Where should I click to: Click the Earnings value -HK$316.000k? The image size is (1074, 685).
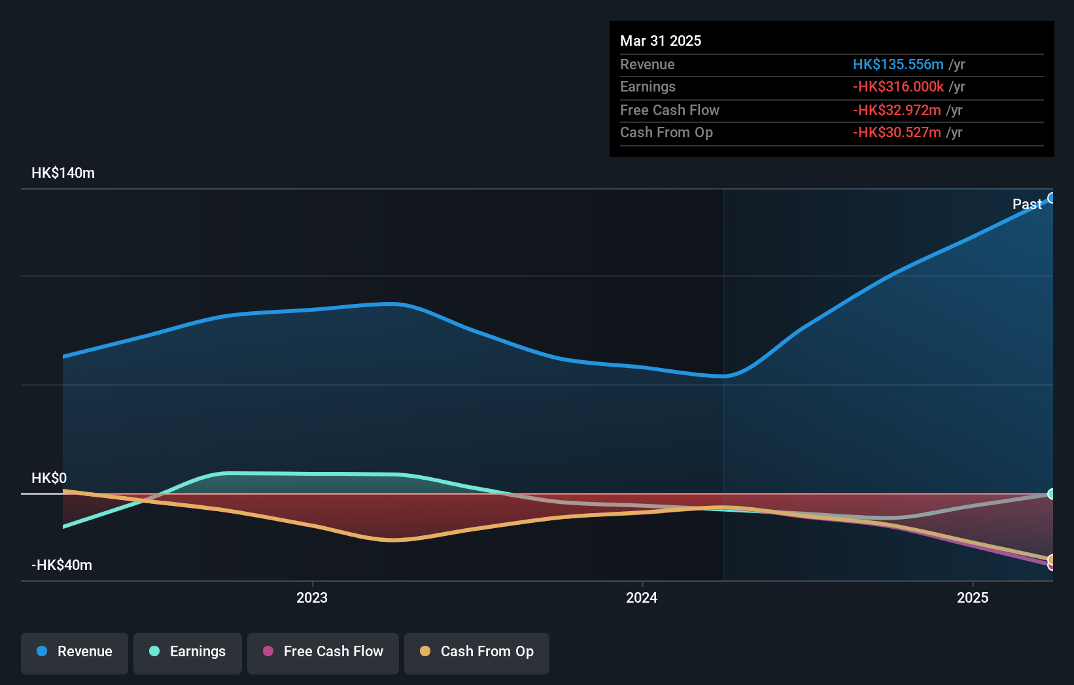[x=898, y=87]
